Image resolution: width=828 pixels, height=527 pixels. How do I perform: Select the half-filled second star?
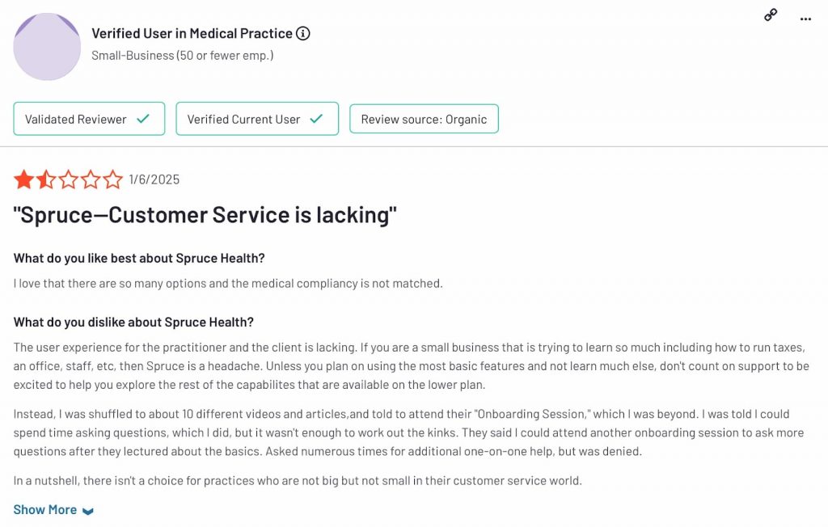[x=46, y=179]
